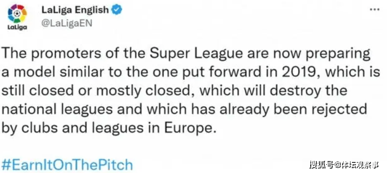Viewport: 387px width, 173px height.
Task: Open the #EarnItOnThePitch hashtag
Action: point(67,165)
